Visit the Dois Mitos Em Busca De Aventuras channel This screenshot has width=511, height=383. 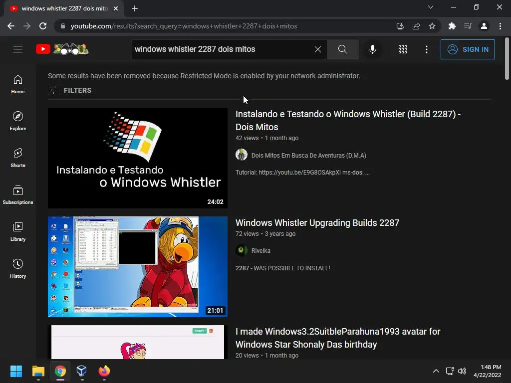pos(308,156)
